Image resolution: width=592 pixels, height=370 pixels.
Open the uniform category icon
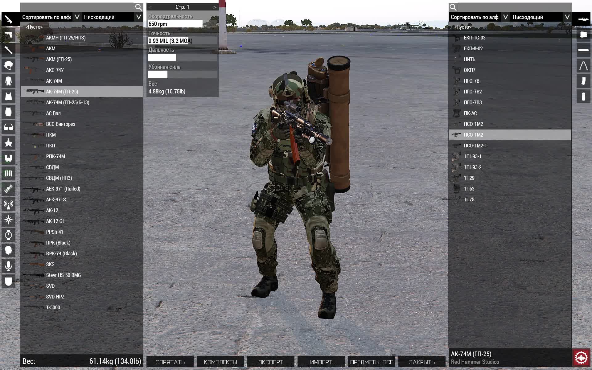(x=8, y=81)
